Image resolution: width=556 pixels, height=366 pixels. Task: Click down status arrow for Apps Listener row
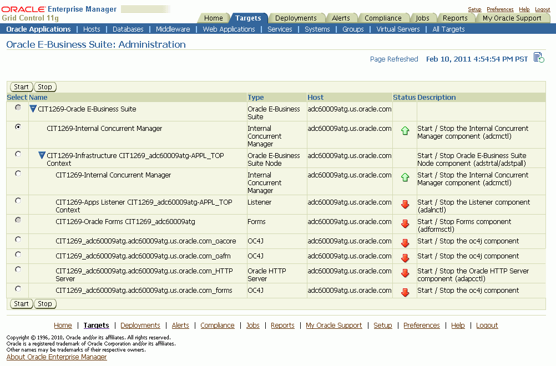[405, 205]
